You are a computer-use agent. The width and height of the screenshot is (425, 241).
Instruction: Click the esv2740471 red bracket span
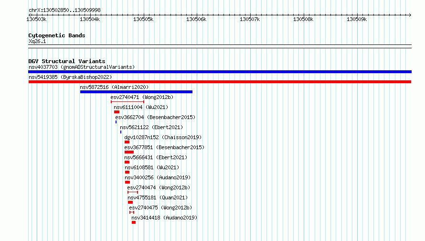127,102
